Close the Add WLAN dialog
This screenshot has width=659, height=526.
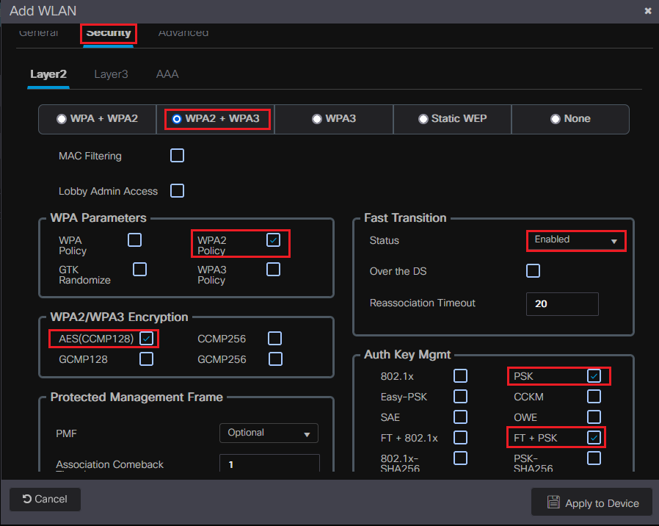click(x=647, y=11)
